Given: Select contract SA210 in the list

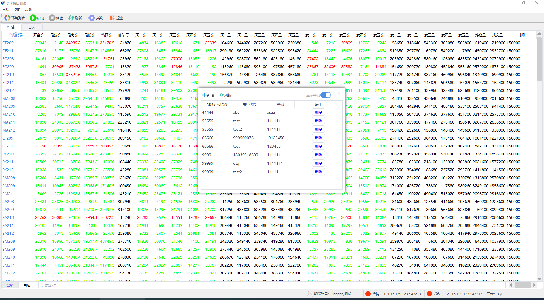Looking at the screenshot, I should click(8, 217).
